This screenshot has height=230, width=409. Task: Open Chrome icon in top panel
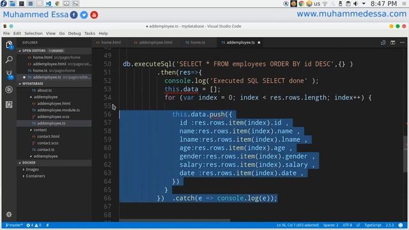(58, 4)
